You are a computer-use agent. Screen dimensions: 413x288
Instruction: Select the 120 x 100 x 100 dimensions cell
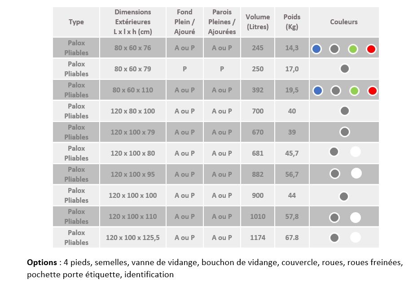tap(132, 196)
